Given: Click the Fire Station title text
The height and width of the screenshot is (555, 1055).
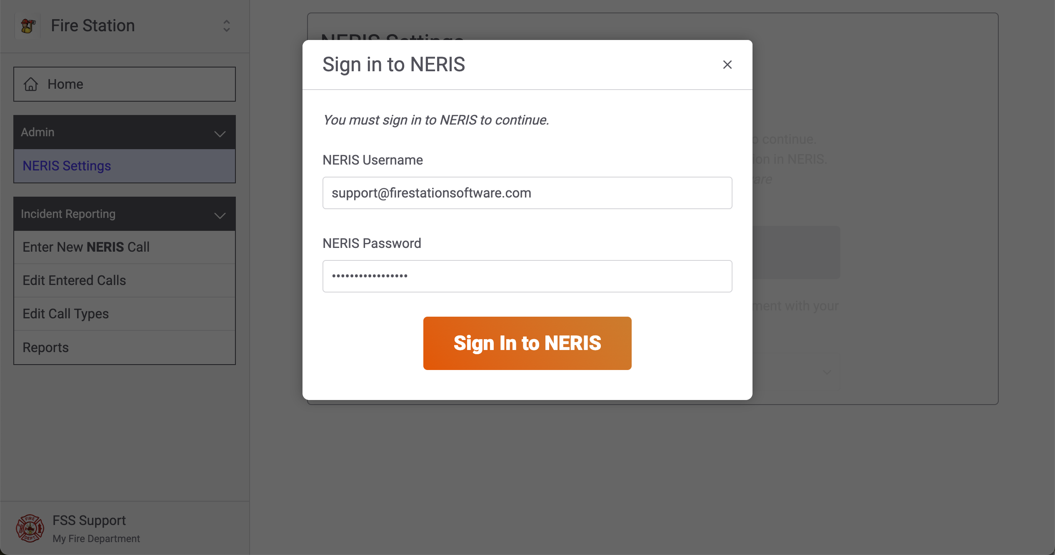Looking at the screenshot, I should click(x=93, y=26).
